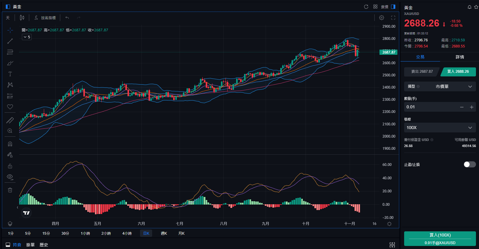Click the 賣出 2687.87 button
Screen dimensions: 479x249
(x=422, y=72)
